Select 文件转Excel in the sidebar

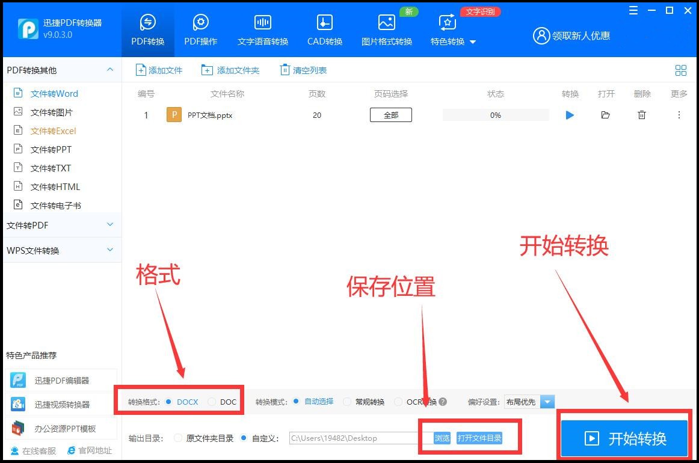tap(54, 130)
